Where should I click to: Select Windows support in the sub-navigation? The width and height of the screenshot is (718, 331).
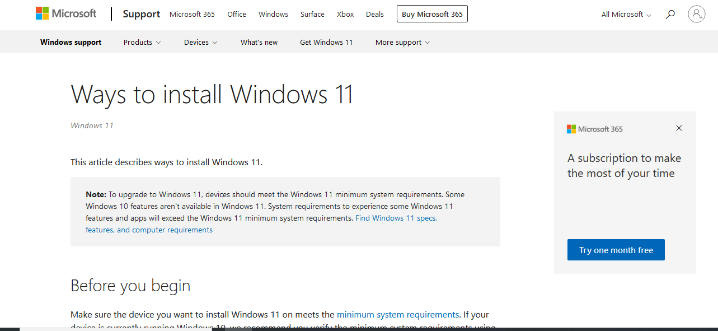coord(71,42)
